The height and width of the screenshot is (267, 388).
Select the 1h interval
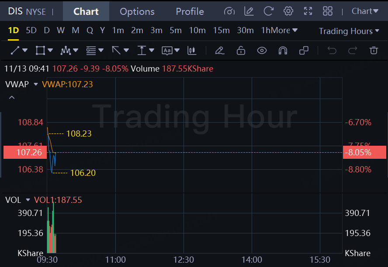[x=266, y=31]
